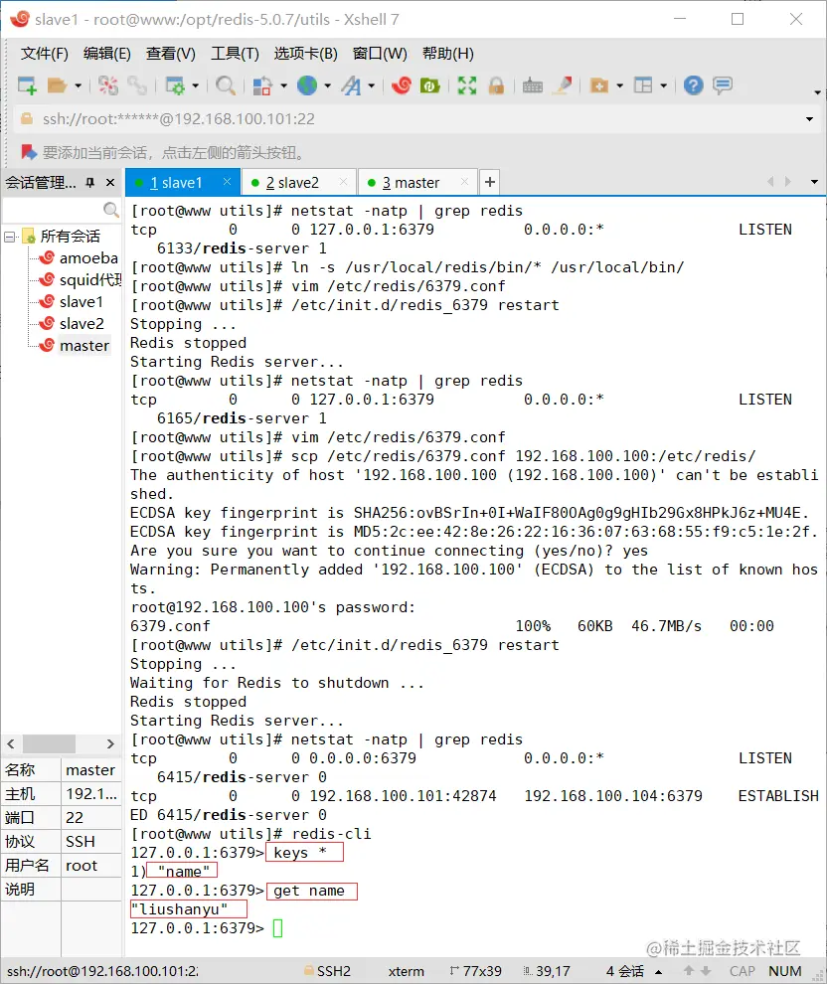
Task: Select slave1 session in tree
Action: pos(81,302)
